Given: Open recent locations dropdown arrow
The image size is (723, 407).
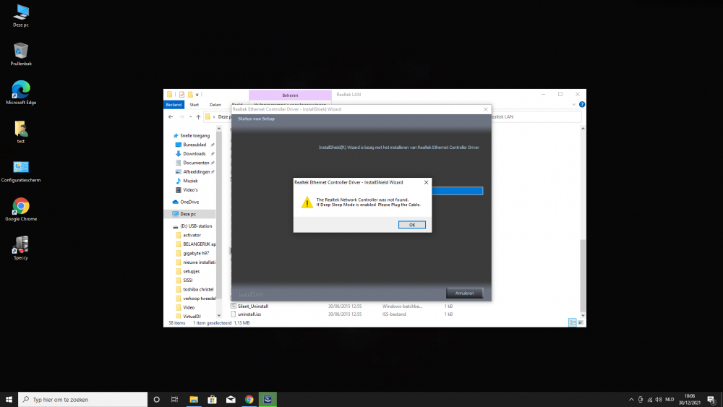Looking at the screenshot, I should coord(190,117).
